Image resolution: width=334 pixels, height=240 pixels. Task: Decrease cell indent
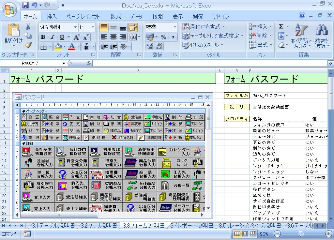click(x=104, y=46)
